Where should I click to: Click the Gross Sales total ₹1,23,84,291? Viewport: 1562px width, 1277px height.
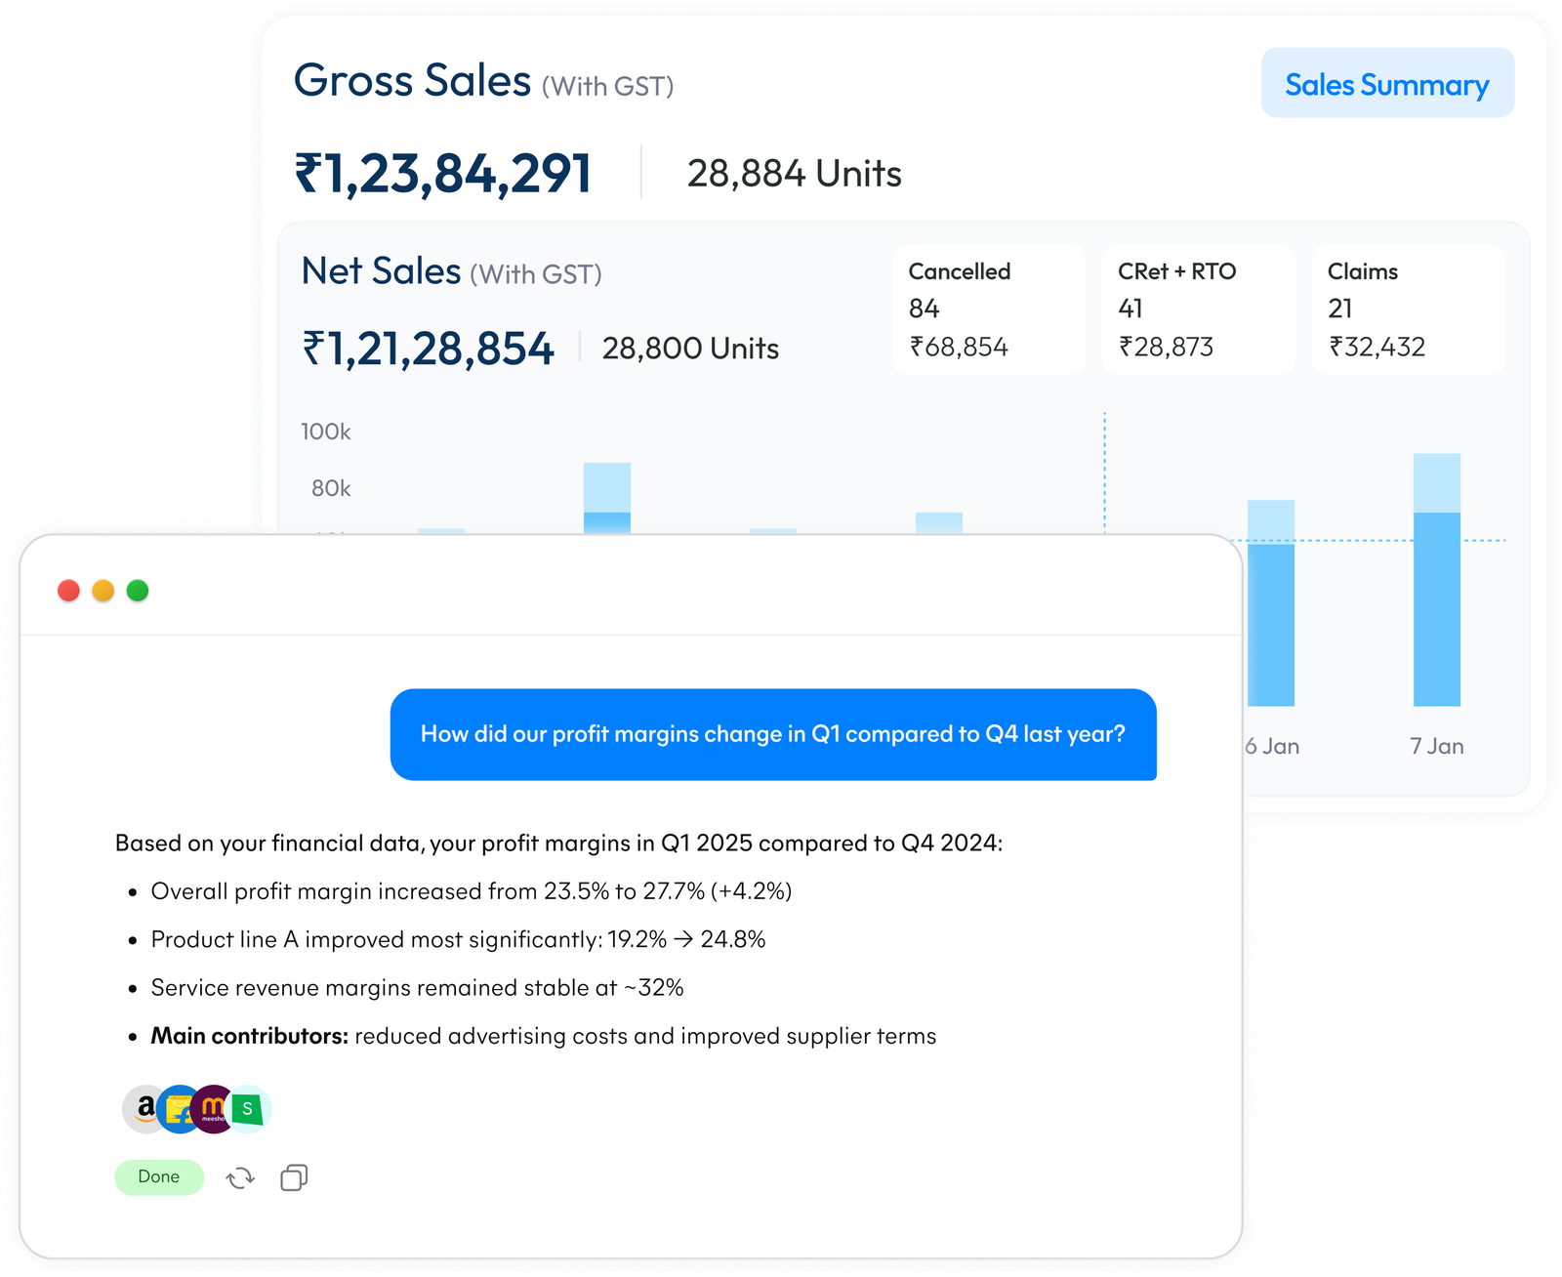click(443, 174)
